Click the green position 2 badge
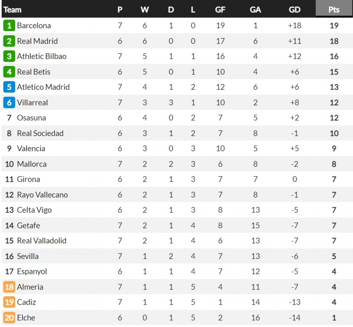Screen dimensions: 353x327 coord(9,41)
